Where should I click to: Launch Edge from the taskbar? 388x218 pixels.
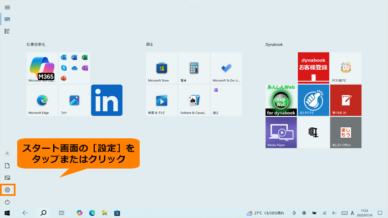point(92,213)
